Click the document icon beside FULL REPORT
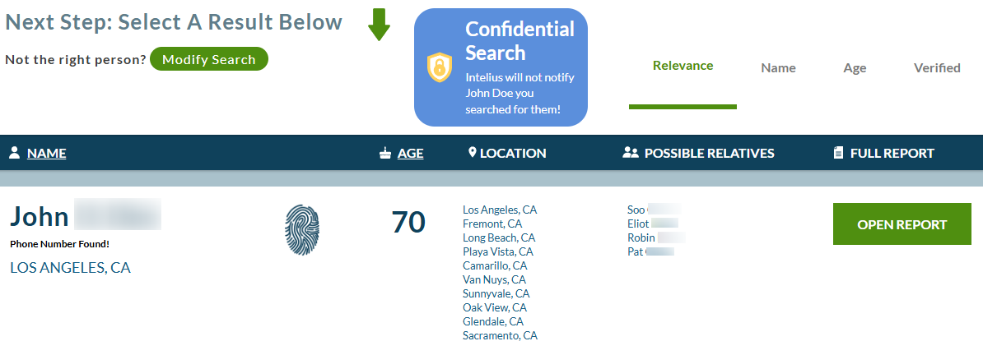 838,153
